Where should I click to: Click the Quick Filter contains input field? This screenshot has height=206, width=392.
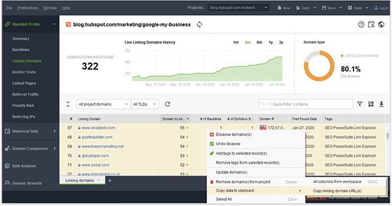click(x=311, y=104)
